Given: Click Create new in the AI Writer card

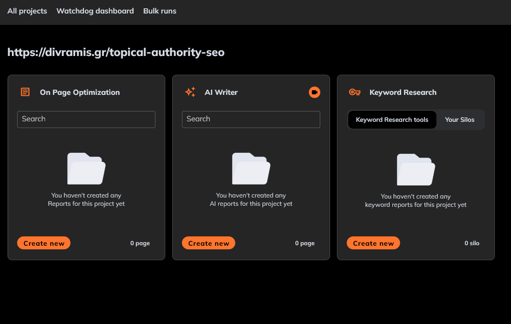Looking at the screenshot, I should [x=208, y=243].
